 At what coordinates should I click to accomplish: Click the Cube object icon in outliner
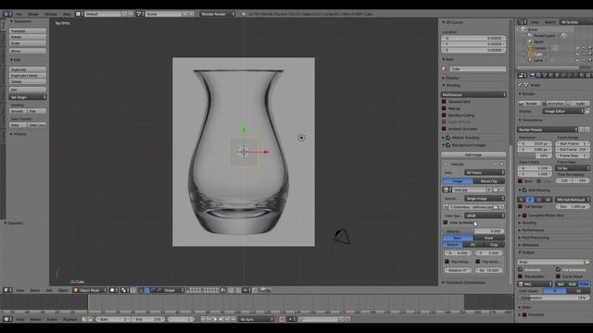530,54
